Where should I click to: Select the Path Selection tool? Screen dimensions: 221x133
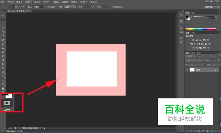[3, 80]
